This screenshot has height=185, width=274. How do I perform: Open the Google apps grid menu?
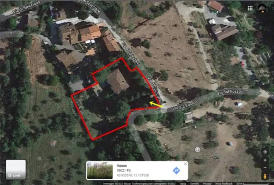click(x=250, y=8)
